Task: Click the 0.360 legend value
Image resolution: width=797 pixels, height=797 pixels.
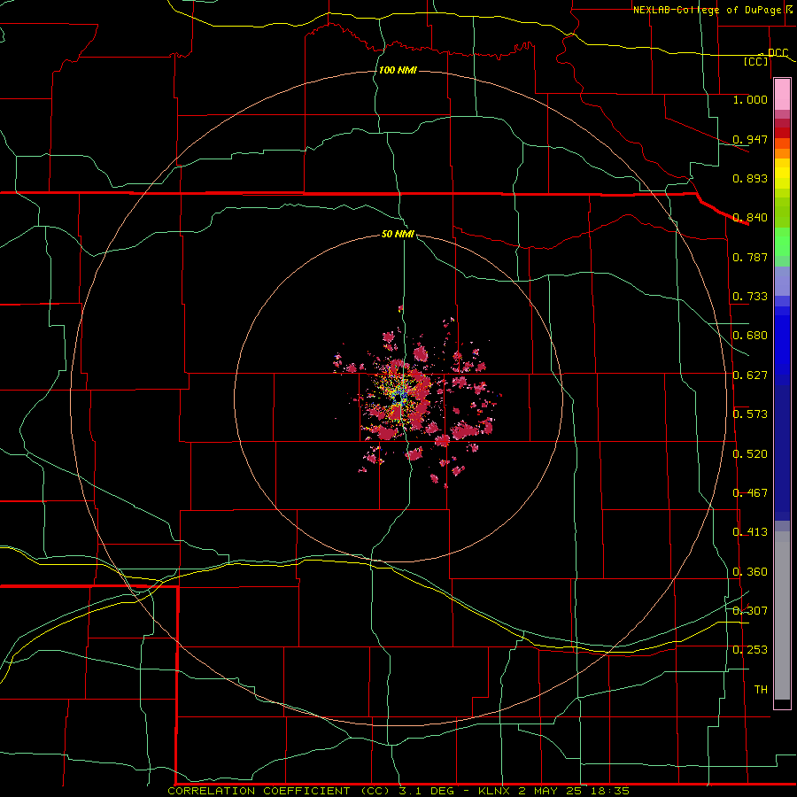Action: (750, 572)
